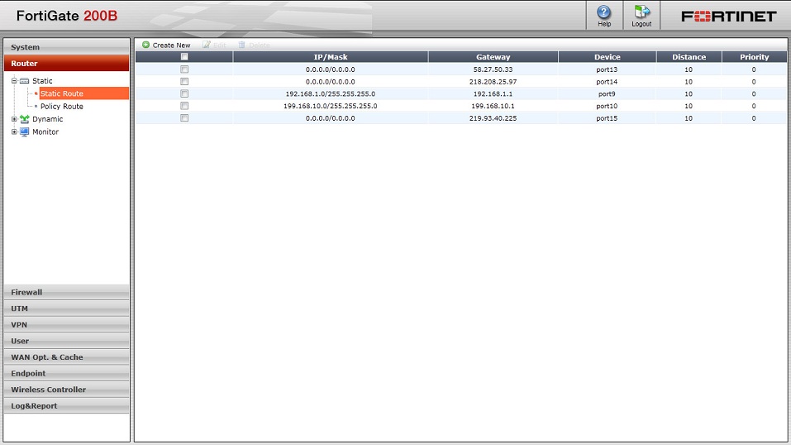791x445 pixels.
Task: Click the Static router tree icon
Action: pyautogui.click(x=24, y=81)
